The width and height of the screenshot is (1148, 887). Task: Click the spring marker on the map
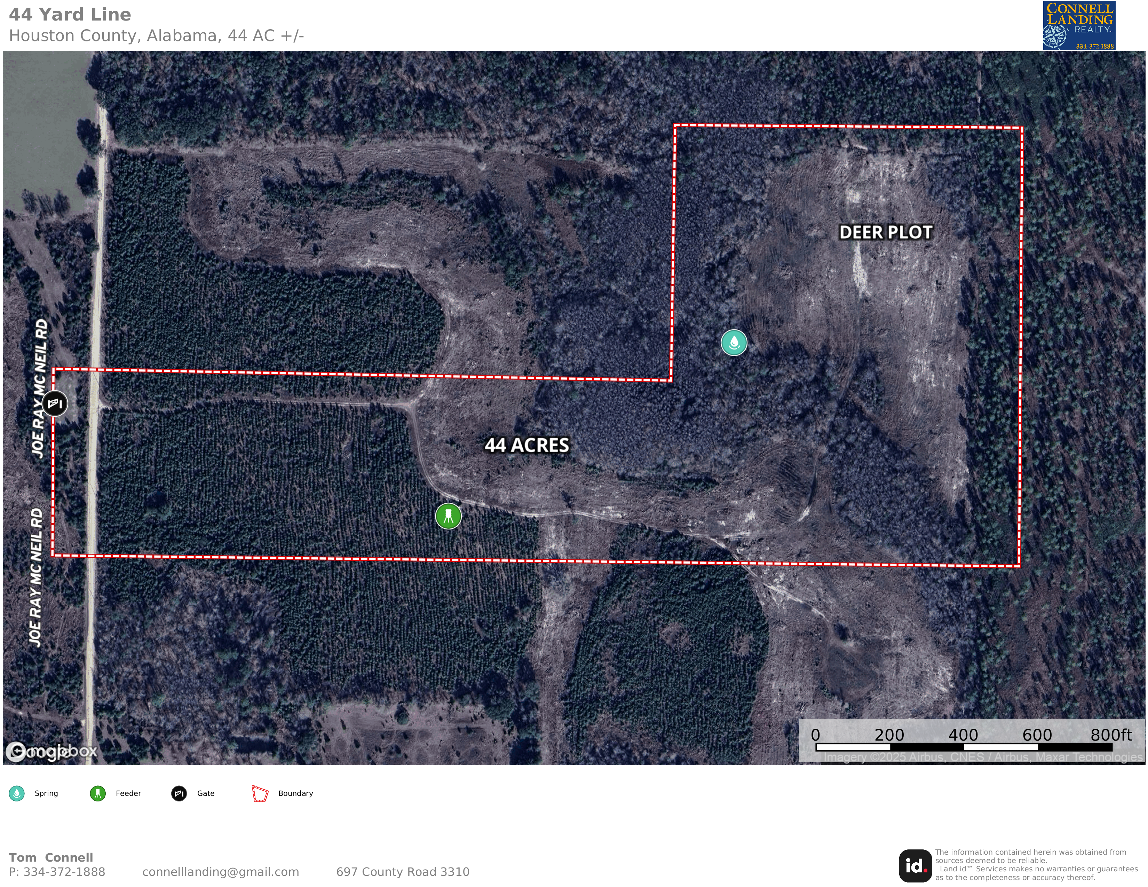[734, 343]
